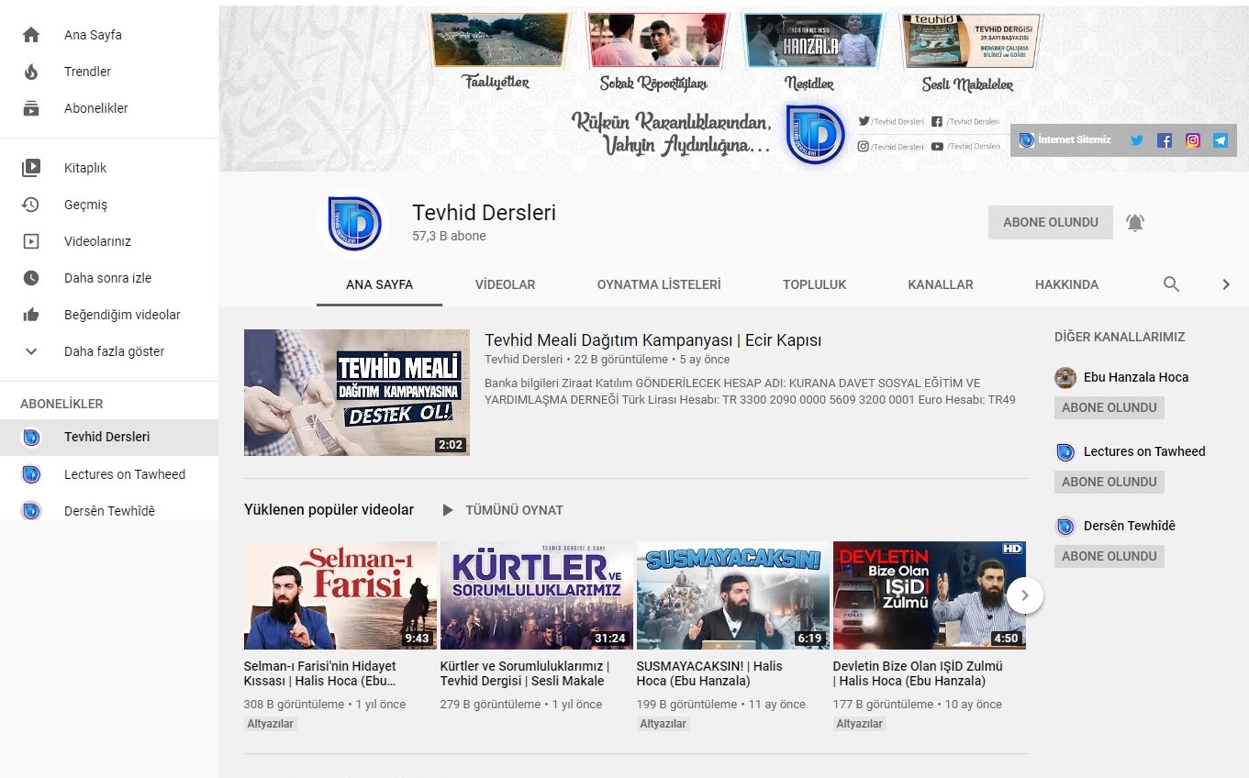Open the OYNATMA LİSTELERİ tab
This screenshot has width=1249, height=778.
[x=659, y=284]
